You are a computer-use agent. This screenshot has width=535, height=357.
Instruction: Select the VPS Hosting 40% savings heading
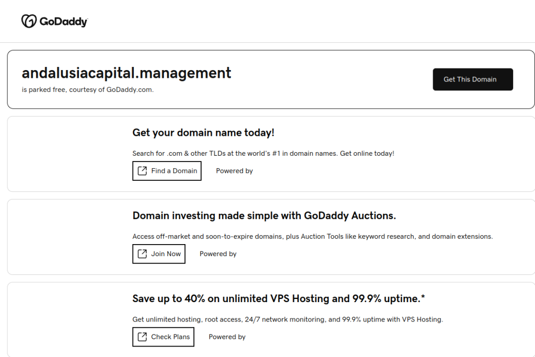[278, 299]
